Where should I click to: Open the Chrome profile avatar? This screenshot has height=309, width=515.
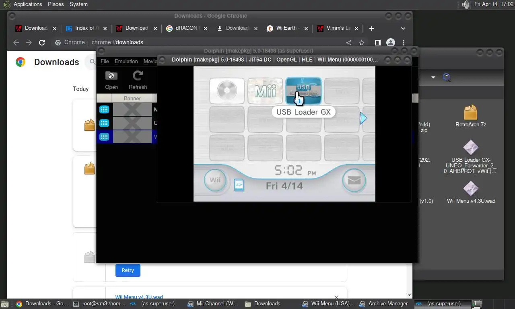click(390, 42)
